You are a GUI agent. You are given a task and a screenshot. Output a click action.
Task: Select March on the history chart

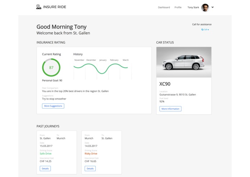pyautogui.click(x=126, y=60)
